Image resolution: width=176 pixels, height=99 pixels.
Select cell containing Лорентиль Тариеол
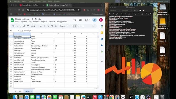tap(42, 67)
